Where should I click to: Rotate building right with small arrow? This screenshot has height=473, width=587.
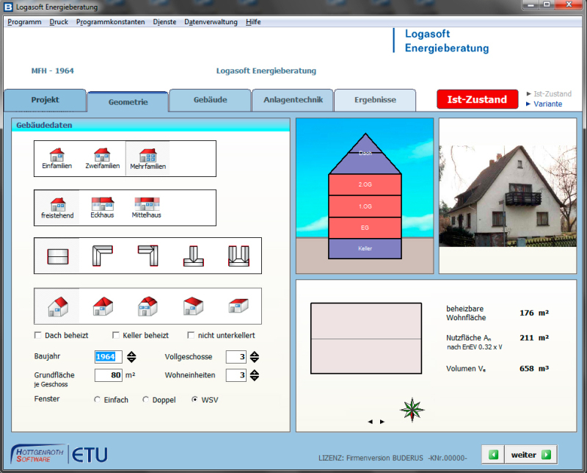pos(382,422)
